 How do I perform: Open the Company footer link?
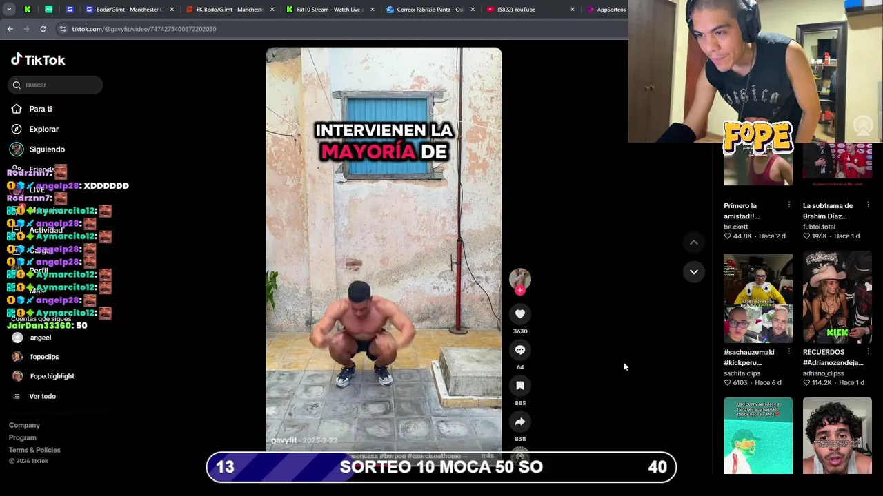[24, 425]
